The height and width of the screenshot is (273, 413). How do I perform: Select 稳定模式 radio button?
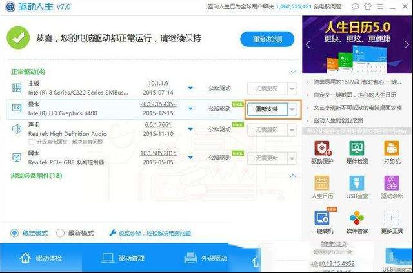pyautogui.click(x=14, y=232)
